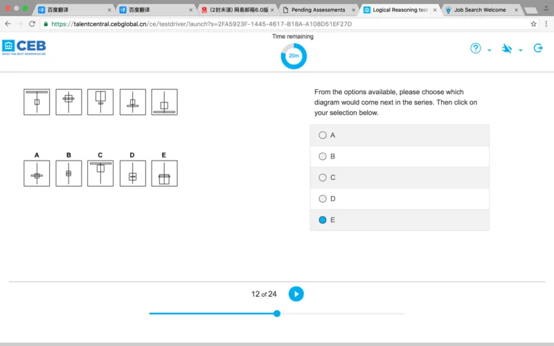554x346 pixels.
Task: Expand the dropdown arrow beside the accessibility icon
Action: (x=520, y=51)
